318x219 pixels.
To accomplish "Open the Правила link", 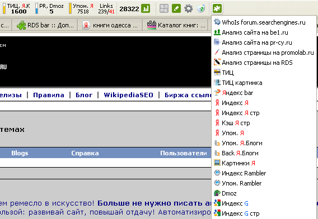I will point(49,95).
